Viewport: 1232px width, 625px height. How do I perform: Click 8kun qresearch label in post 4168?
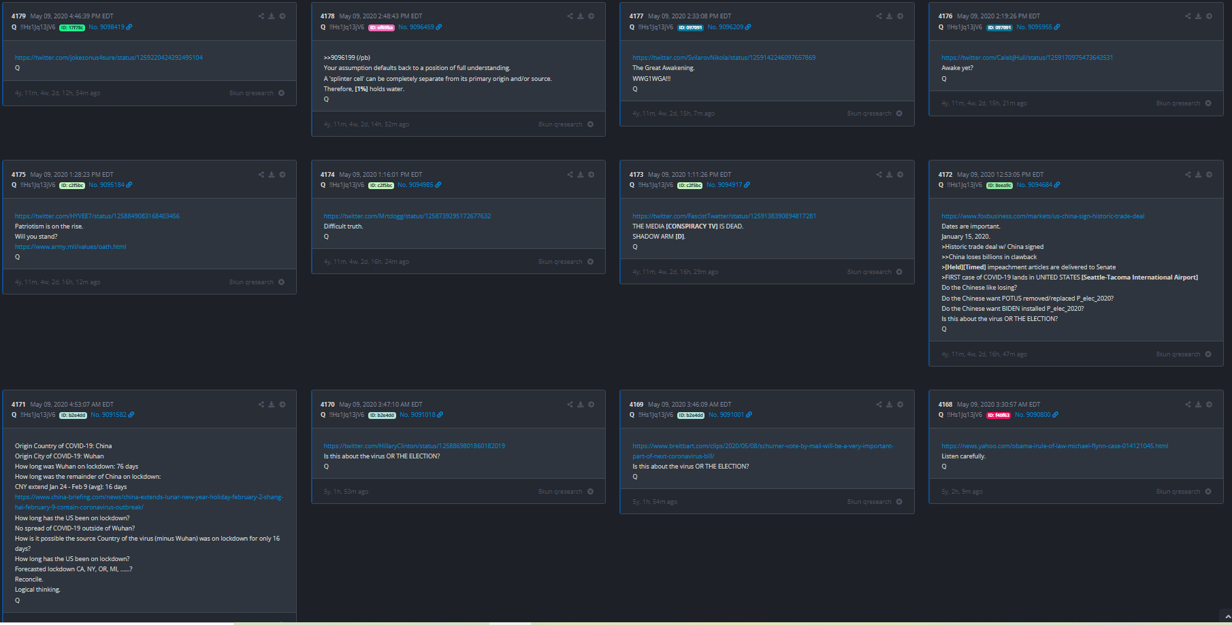tap(1178, 492)
